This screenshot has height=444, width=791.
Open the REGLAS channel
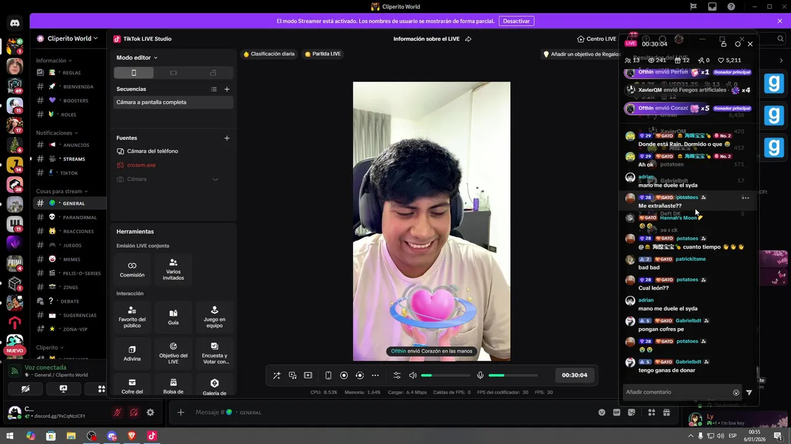tap(69, 73)
